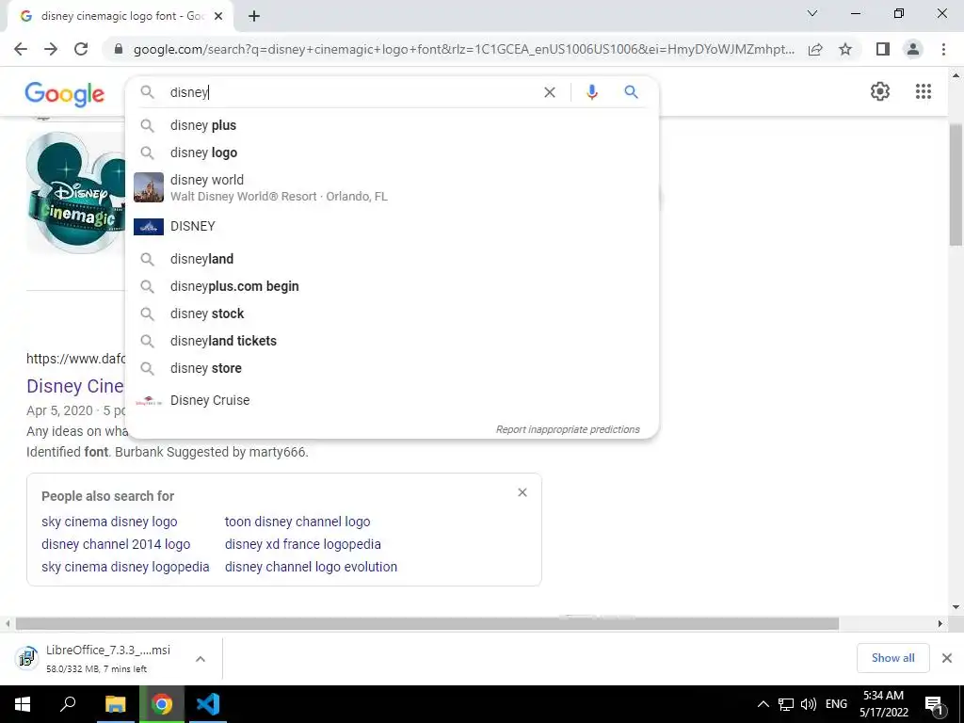964x723 pixels.
Task: Switch to Chrome in taskbar
Action: pos(162,704)
